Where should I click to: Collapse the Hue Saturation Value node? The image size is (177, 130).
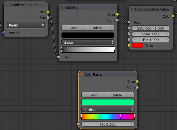132,9
